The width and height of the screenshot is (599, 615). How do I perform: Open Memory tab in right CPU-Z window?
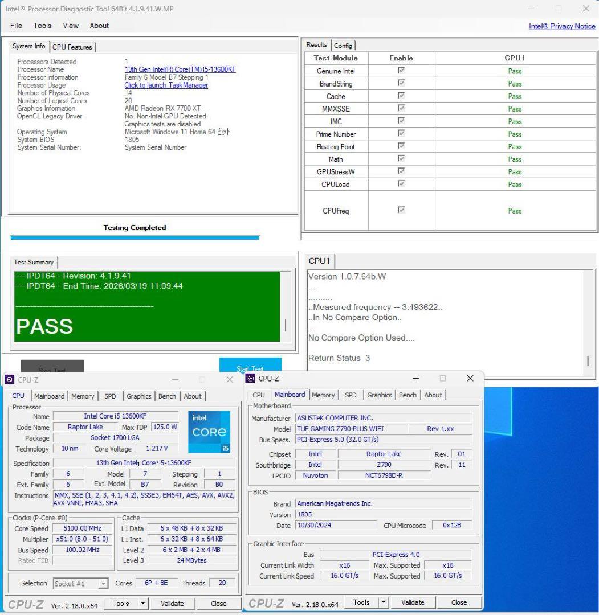(324, 395)
